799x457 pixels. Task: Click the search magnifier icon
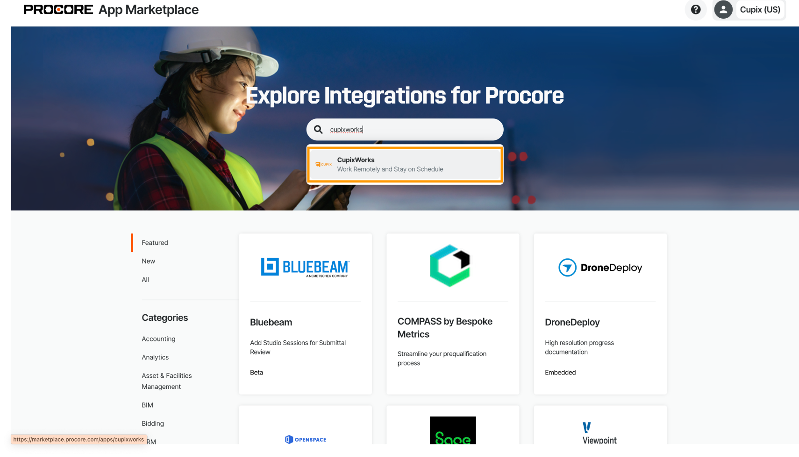pos(318,130)
